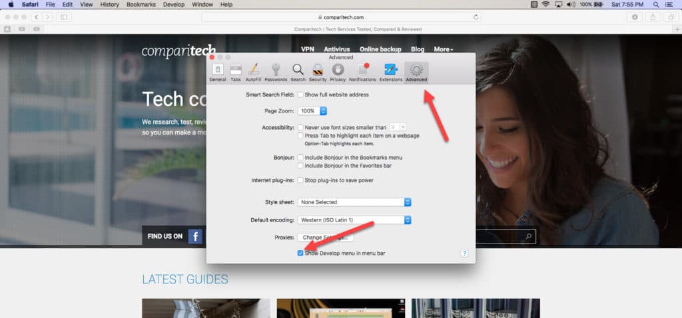Open the VPN link on Comparitech
This screenshot has height=318, width=682.
coord(308,49)
